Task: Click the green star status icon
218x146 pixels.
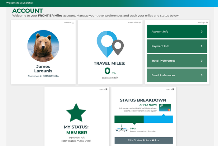Action: pyautogui.click(x=76, y=113)
